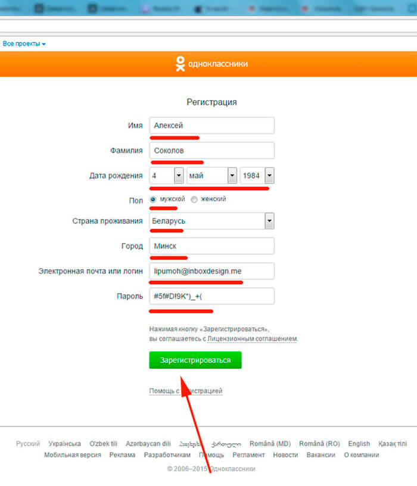Focus the email or login field
417x486 pixels.
coord(211,271)
